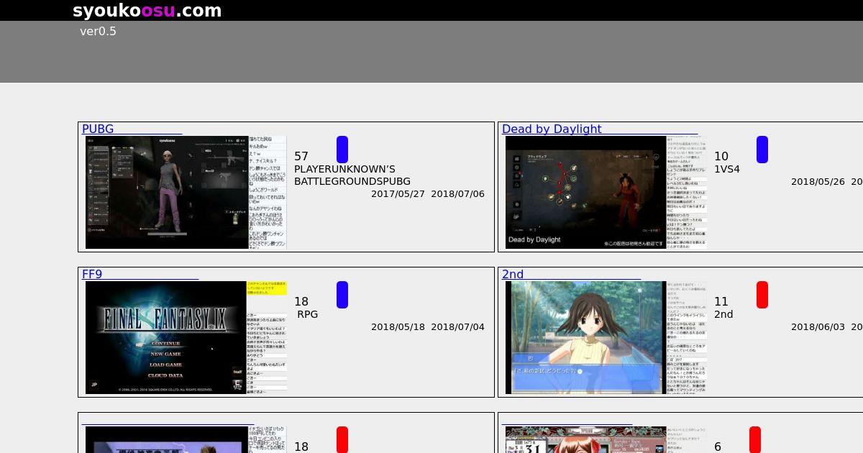The image size is (863, 453).
Task: Click the 2017/05/27 date in PUBG card
Action: click(398, 194)
